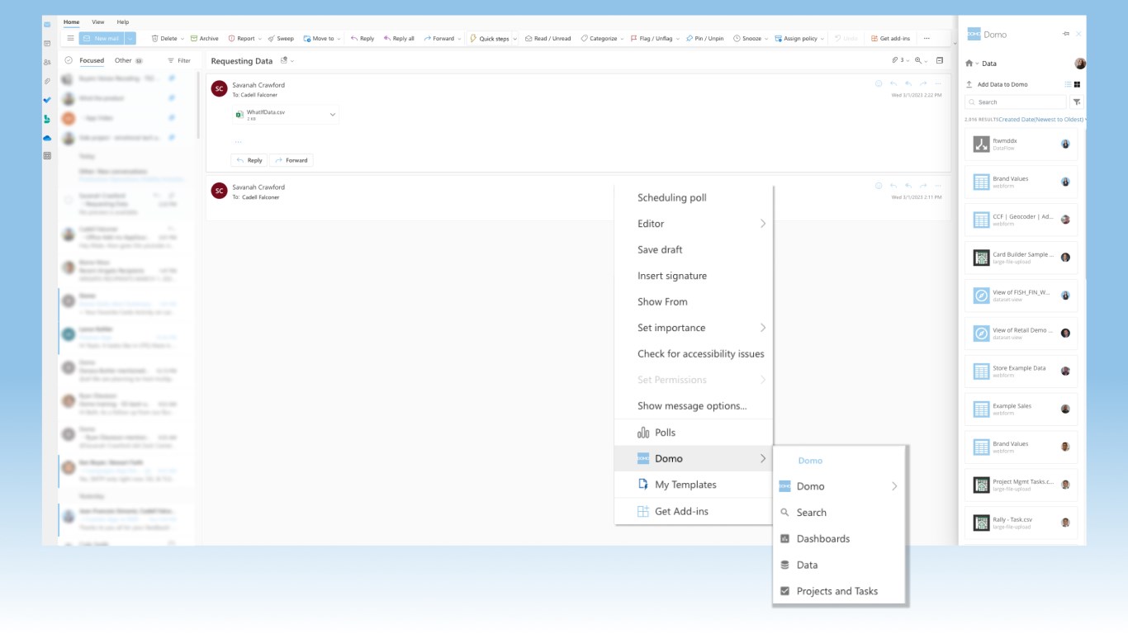This screenshot has width=1128, height=634.
Task: Open the Store Example Data dataset card
Action: (x=1021, y=371)
